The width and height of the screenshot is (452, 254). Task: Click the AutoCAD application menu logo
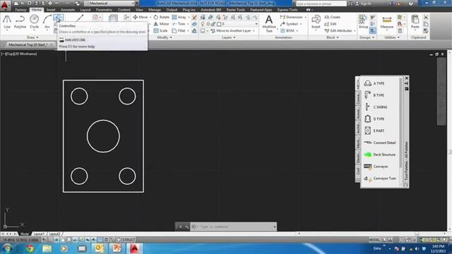[5, 6]
